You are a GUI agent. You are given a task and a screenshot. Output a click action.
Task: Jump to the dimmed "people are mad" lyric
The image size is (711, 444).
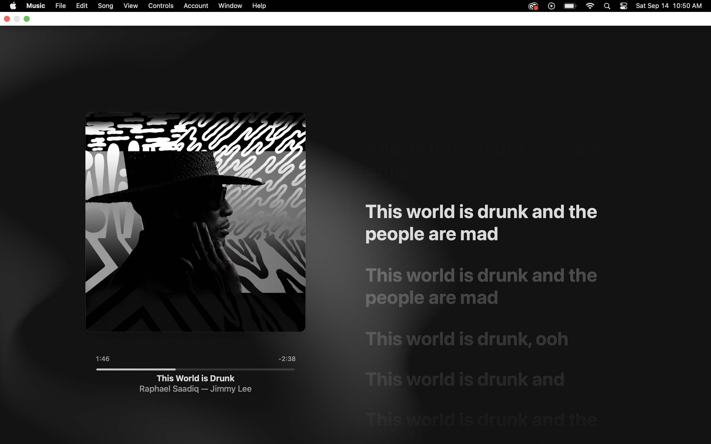[x=431, y=298]
